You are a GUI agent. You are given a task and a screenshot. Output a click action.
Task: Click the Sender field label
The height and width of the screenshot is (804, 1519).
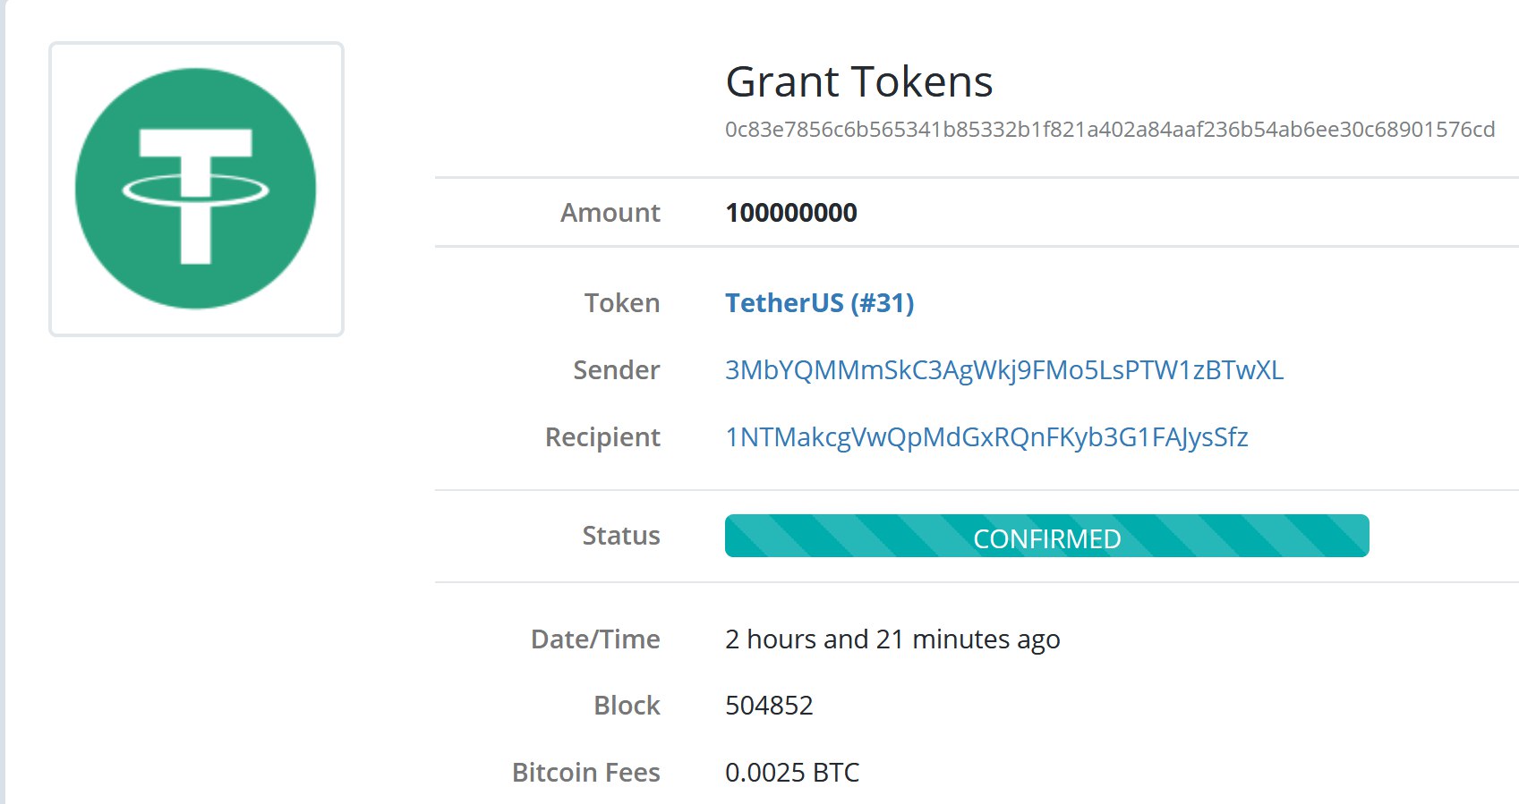click(x=616, y=370)
